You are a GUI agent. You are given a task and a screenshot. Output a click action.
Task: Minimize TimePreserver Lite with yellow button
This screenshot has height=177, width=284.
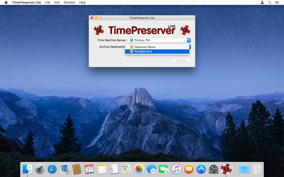[96, 18]
